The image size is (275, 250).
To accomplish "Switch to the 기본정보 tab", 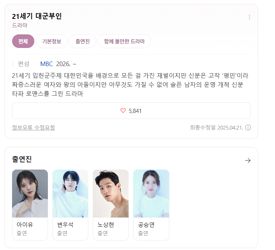I will tap(52, 41).
